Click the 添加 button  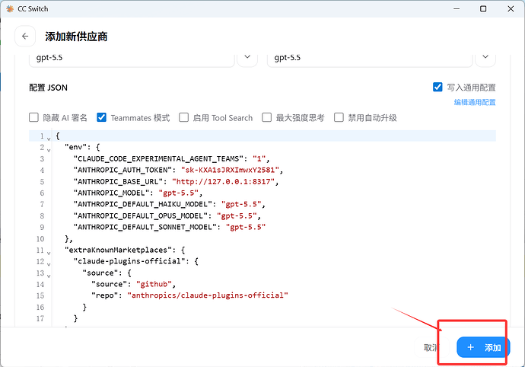coord(483,347)
